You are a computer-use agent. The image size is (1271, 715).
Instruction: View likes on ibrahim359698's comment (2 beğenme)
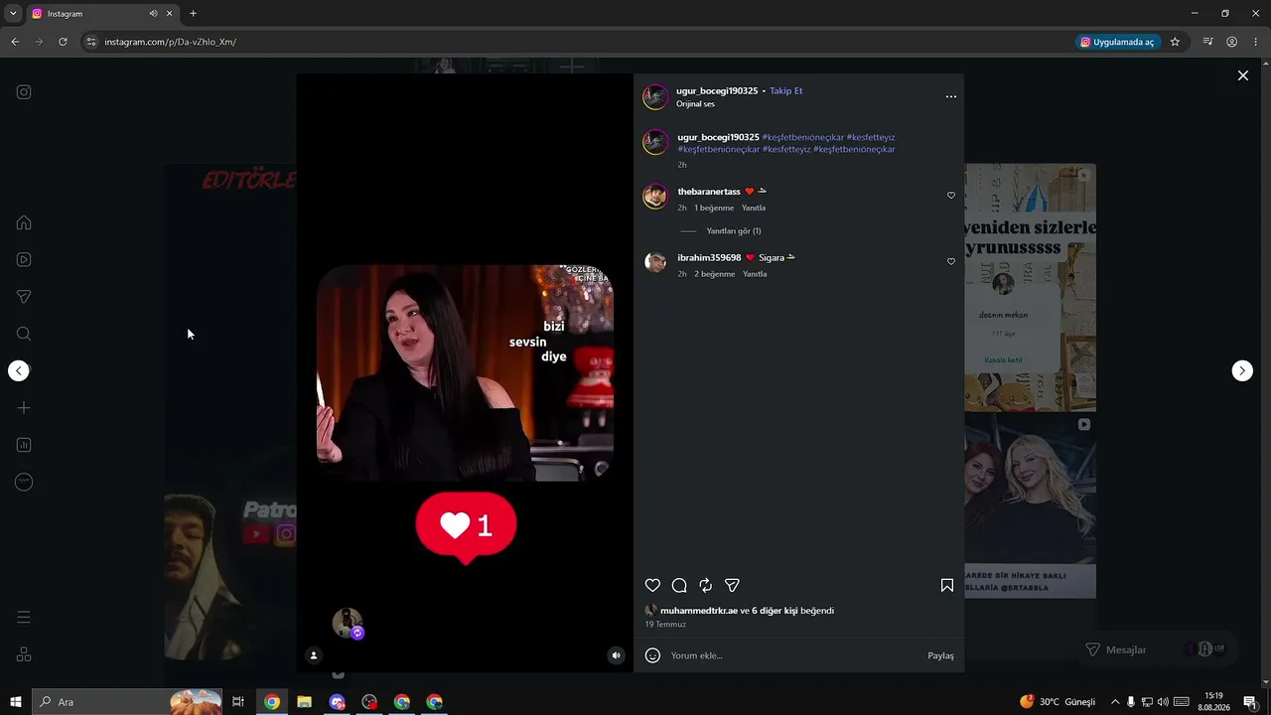pos(715,274)
